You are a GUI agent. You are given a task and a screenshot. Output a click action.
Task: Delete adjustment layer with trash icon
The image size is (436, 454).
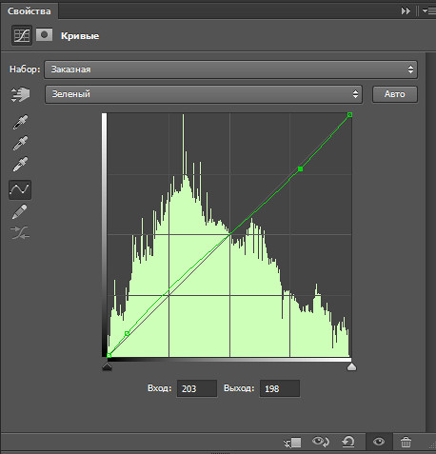click(406, 442)
